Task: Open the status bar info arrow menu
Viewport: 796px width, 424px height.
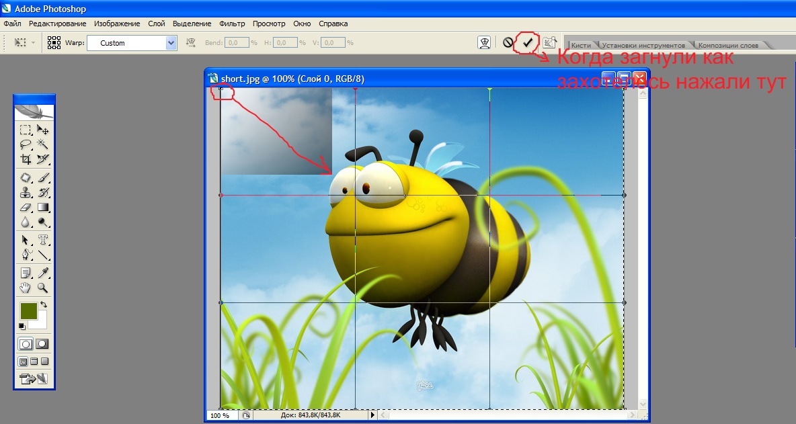Action: (372, 415)
